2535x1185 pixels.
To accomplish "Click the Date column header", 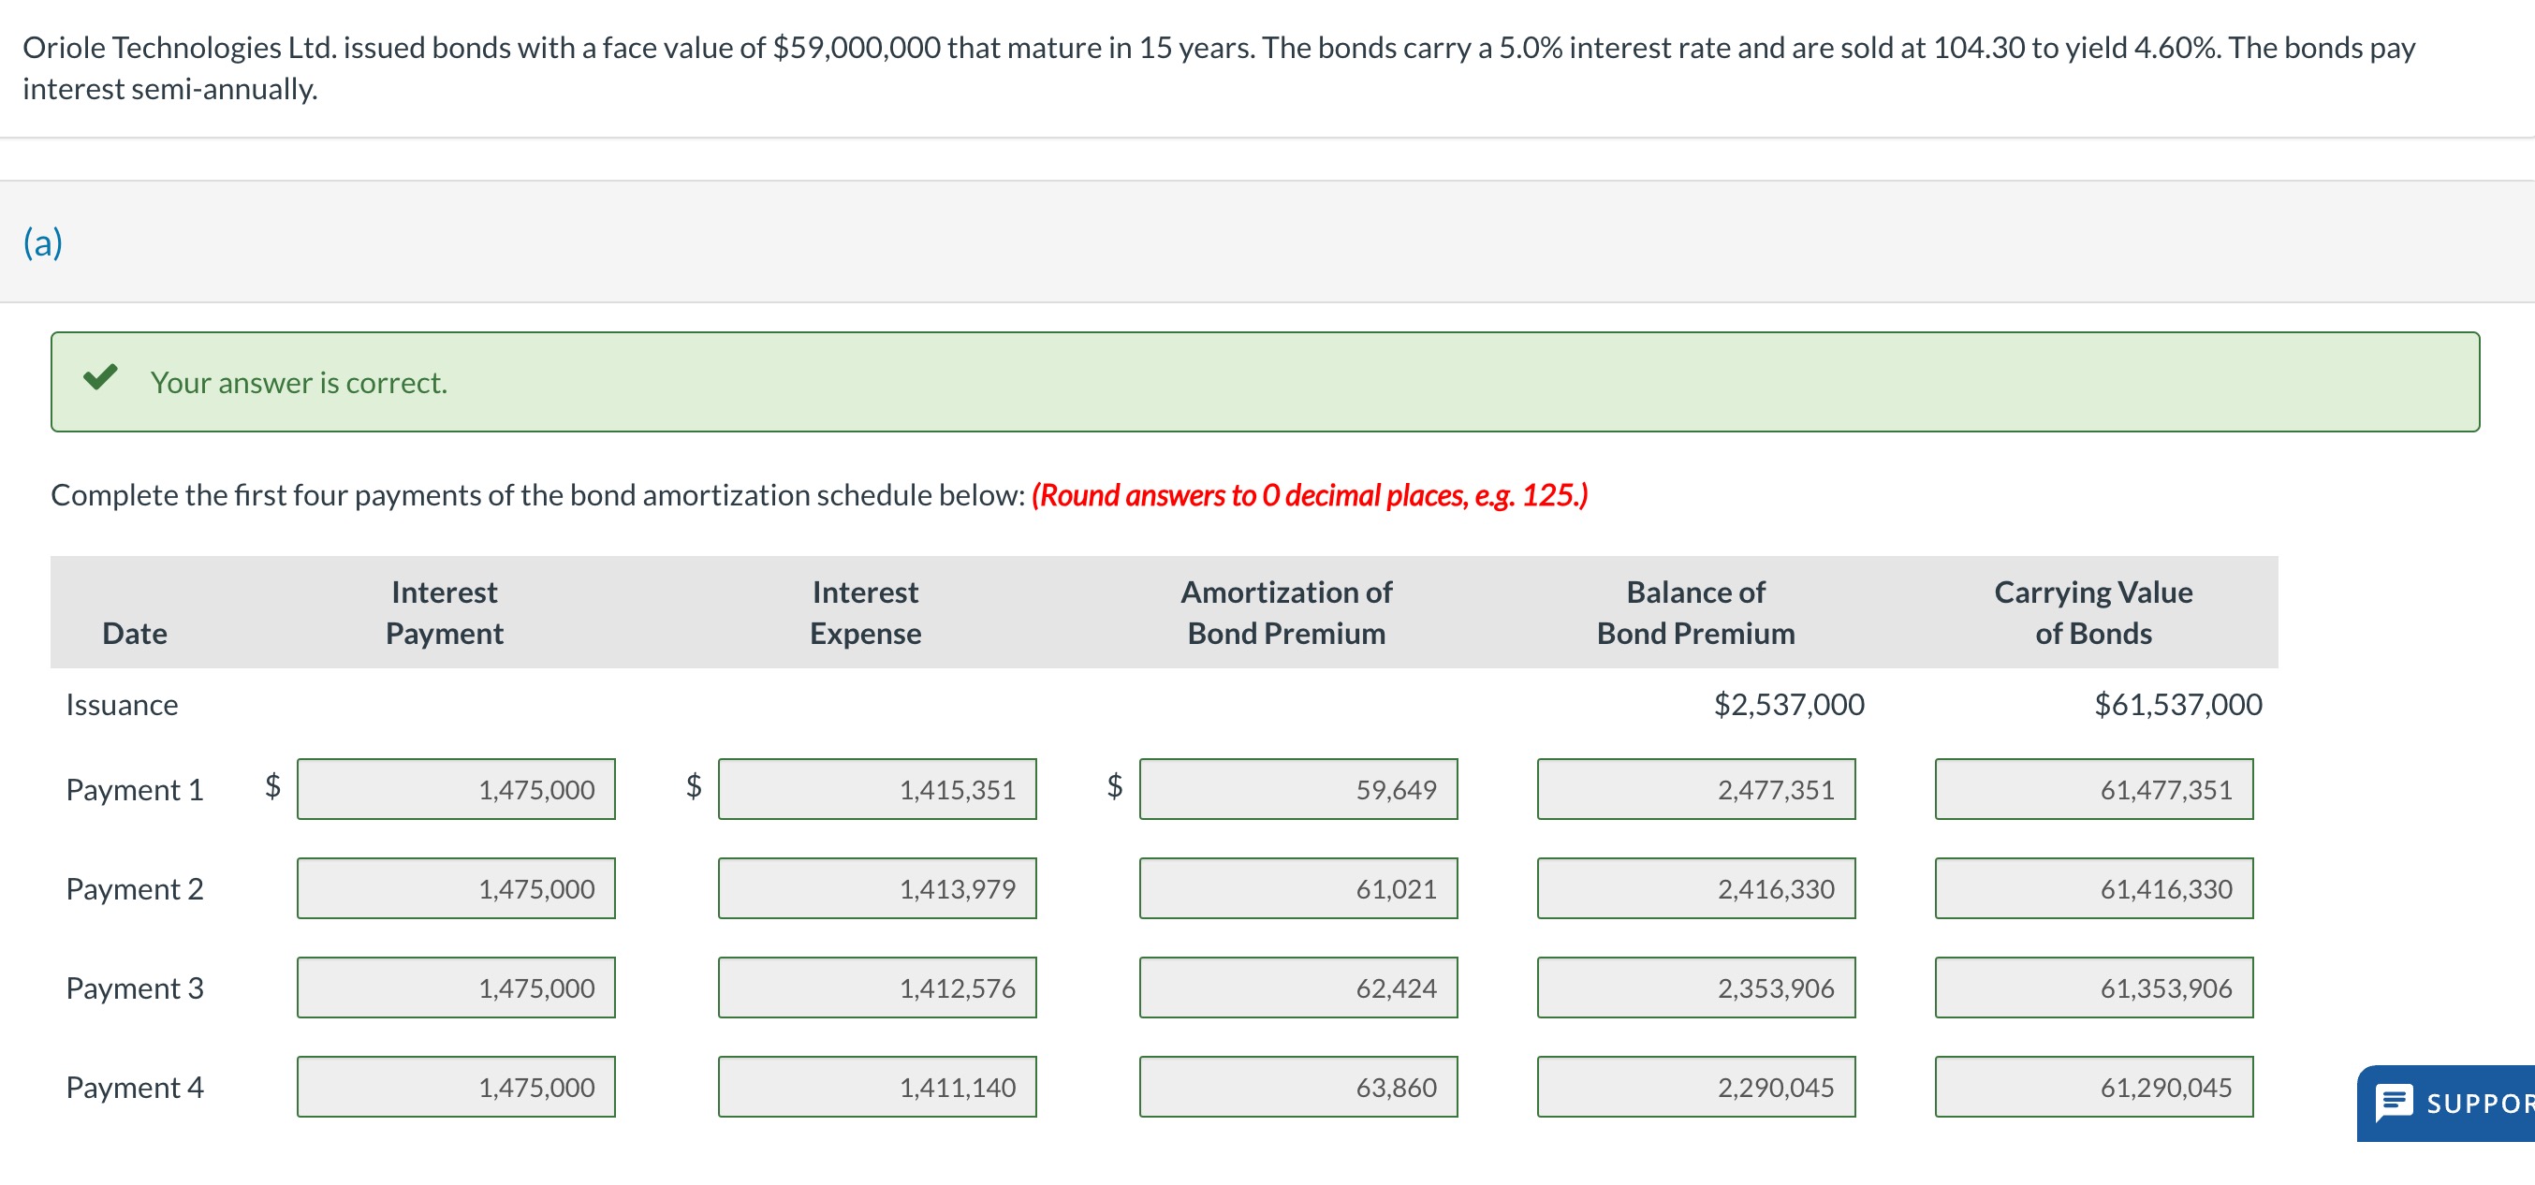I will 135,633.
